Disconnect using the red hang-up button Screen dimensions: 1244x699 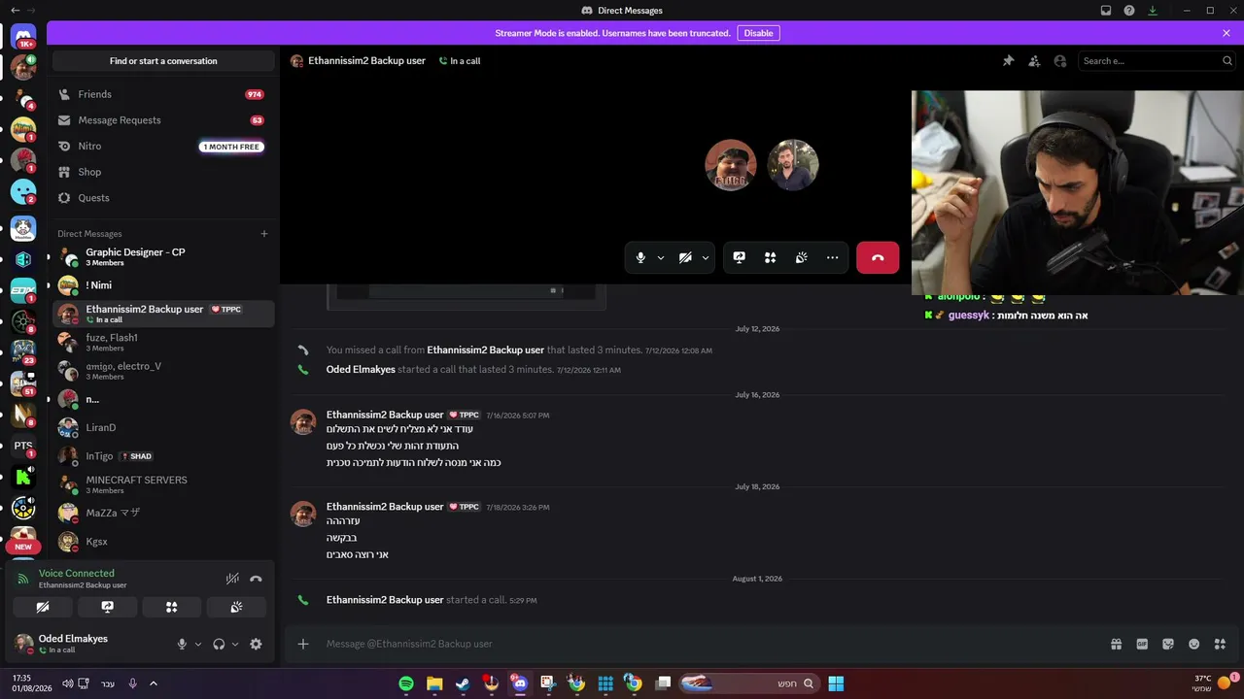click(x=878, y=257)
